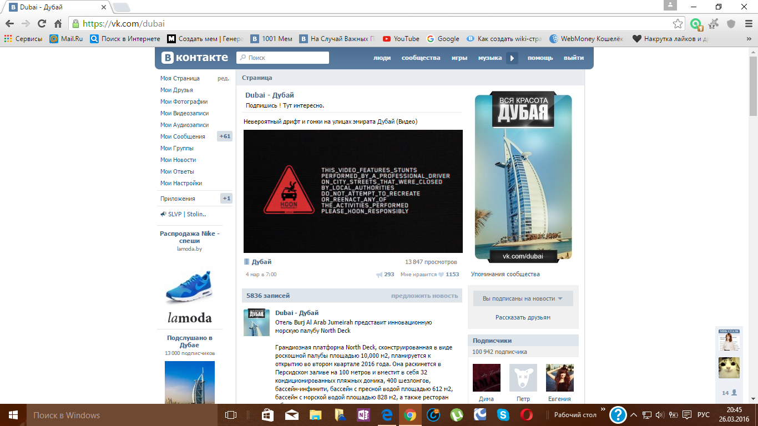Click the Nike sneaker lamoda ad image
This screenshot has height=426, width=758.
[x=189, y=287]
